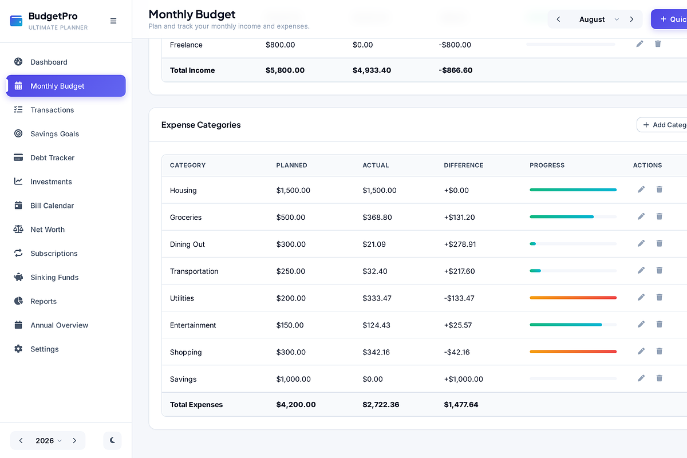Viewport: 687px width, 458px height.
Task: Delete the Dining Out category
Action: click(x=660, y=243)
